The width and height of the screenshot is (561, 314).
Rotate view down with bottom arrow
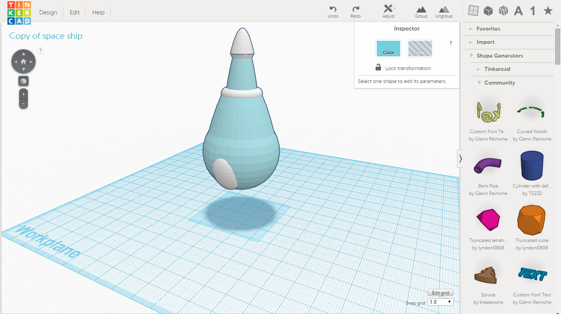(x=23, y=69)
